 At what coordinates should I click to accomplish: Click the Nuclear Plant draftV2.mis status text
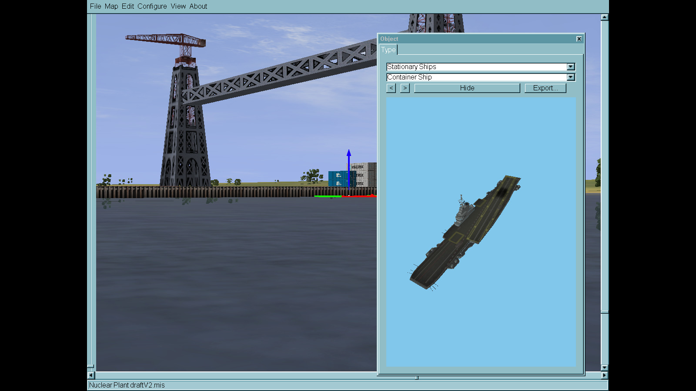127,385
